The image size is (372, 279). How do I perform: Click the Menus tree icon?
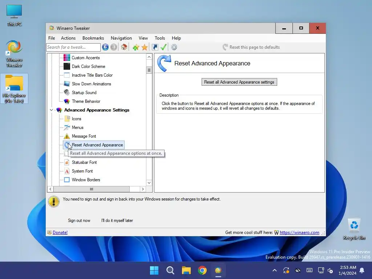(x=67, y=128)
